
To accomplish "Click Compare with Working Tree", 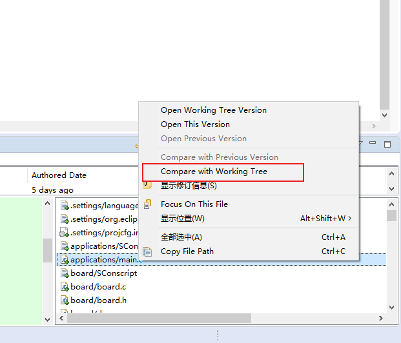I will click(x=214, y=171).
